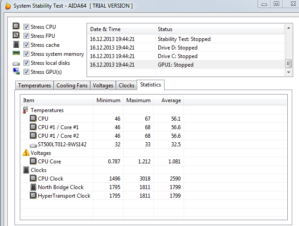Click the log scrollbar down arrow
The height and width of the screenshot is (226, 299).
(289, 72)
